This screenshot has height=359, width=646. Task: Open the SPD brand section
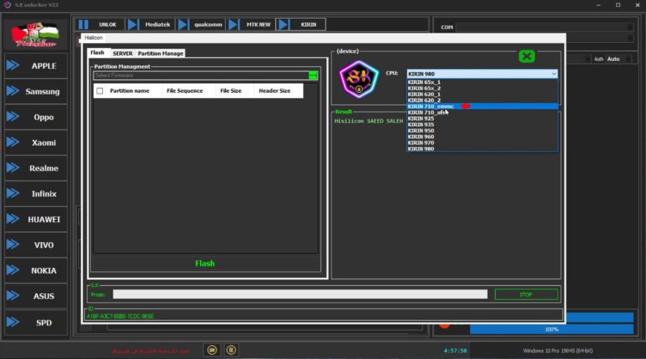(x=36, y=322)
